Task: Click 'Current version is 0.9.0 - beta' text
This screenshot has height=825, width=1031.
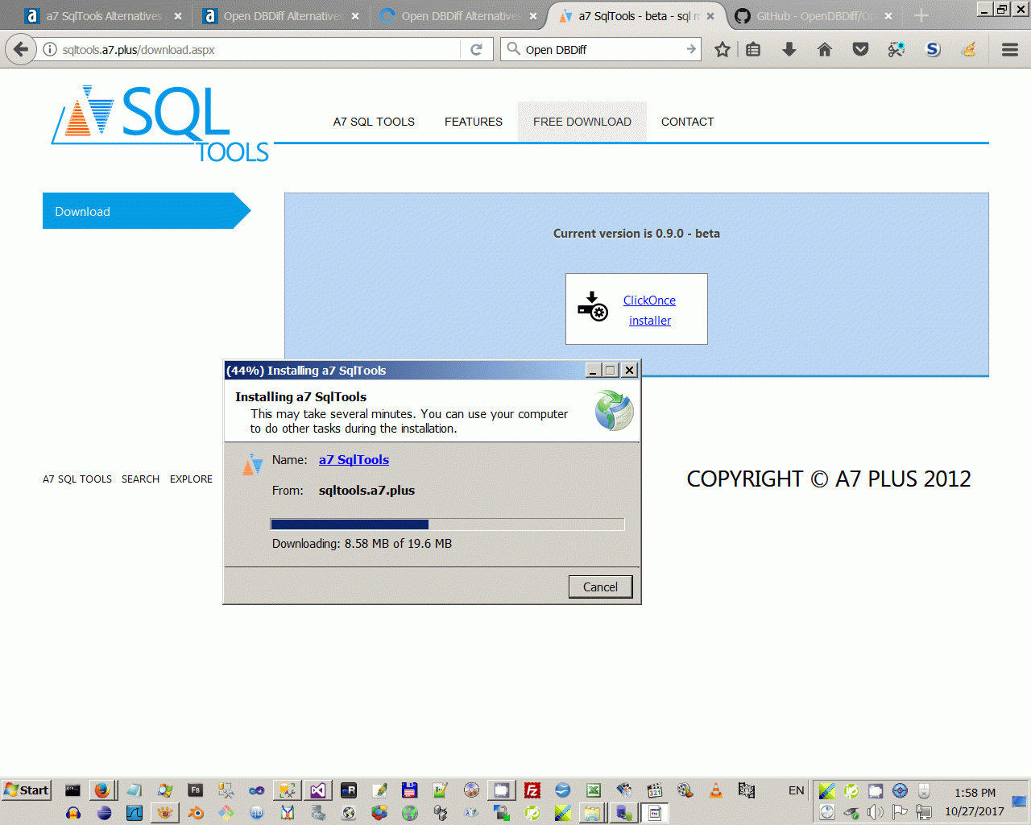Action: click(636, 234)
